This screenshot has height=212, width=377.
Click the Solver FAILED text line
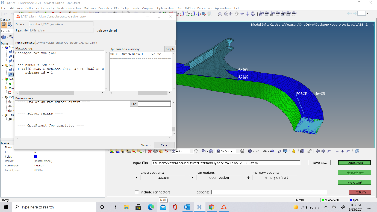point(40,114)
